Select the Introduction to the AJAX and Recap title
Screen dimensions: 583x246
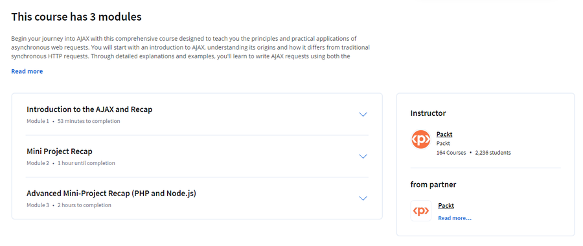click(89, 109)
